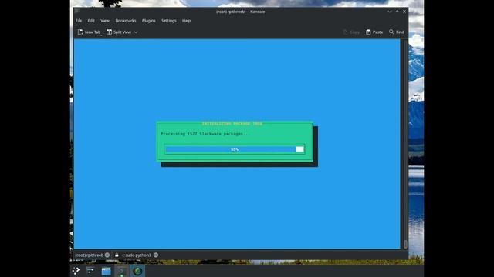
Task: Open the View menu
Action: [105, 21]
